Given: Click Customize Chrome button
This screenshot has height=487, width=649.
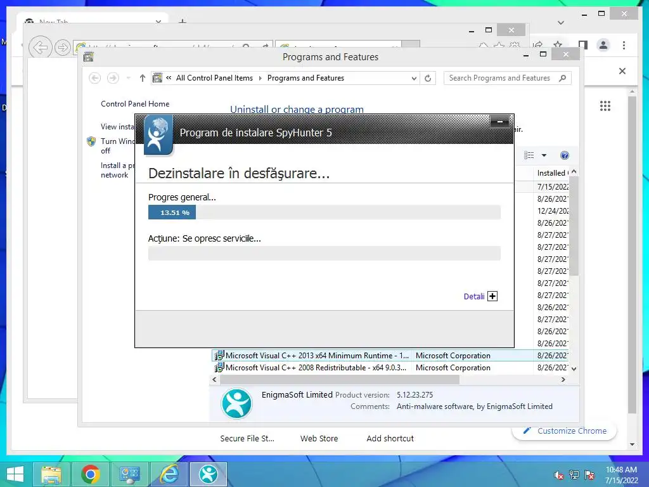Looking at the screenshot, I should tap(565, 431).
